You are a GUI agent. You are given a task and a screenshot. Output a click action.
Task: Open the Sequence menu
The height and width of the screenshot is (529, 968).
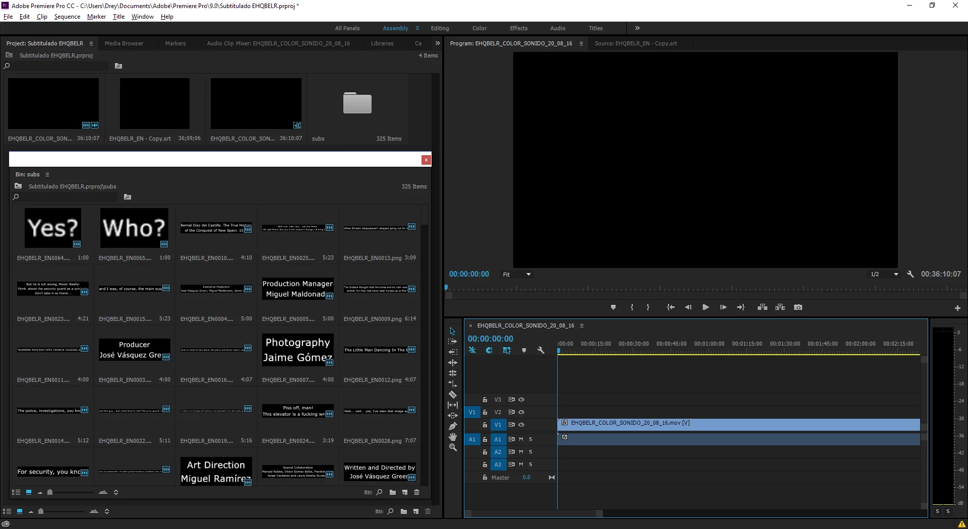(67, 17)
